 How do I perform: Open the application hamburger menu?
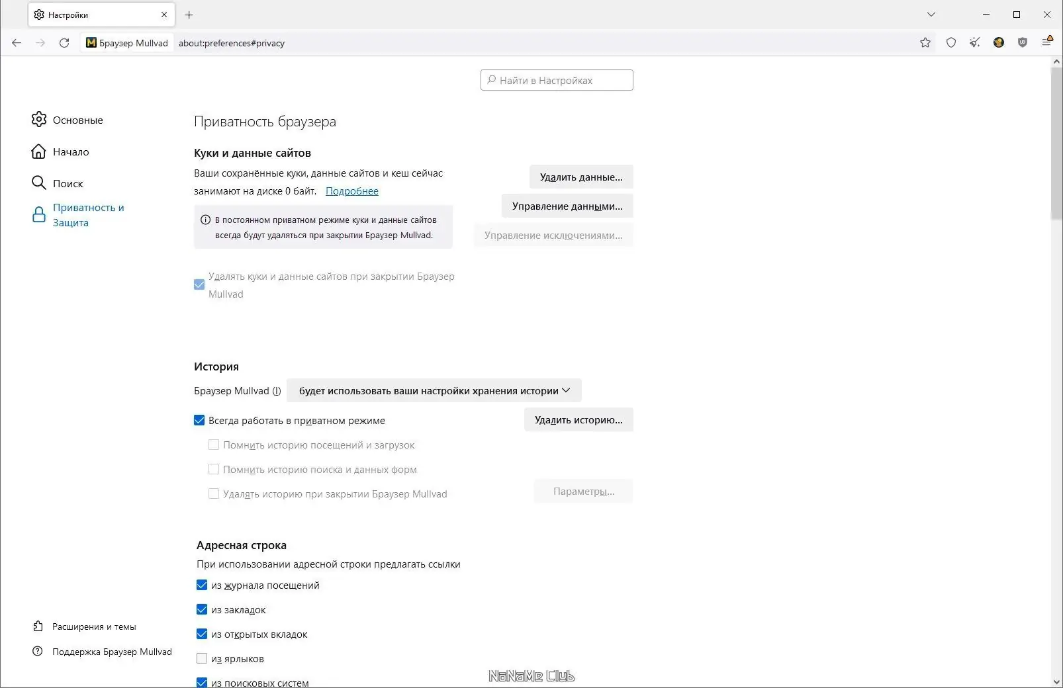(x=1047, y=42)
